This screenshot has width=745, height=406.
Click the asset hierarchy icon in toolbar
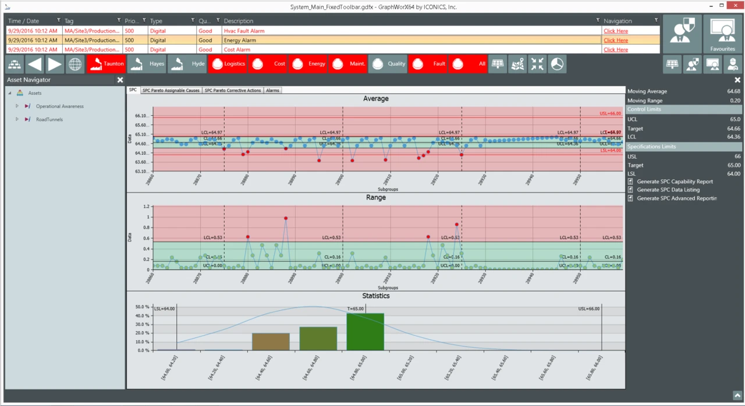15,64
